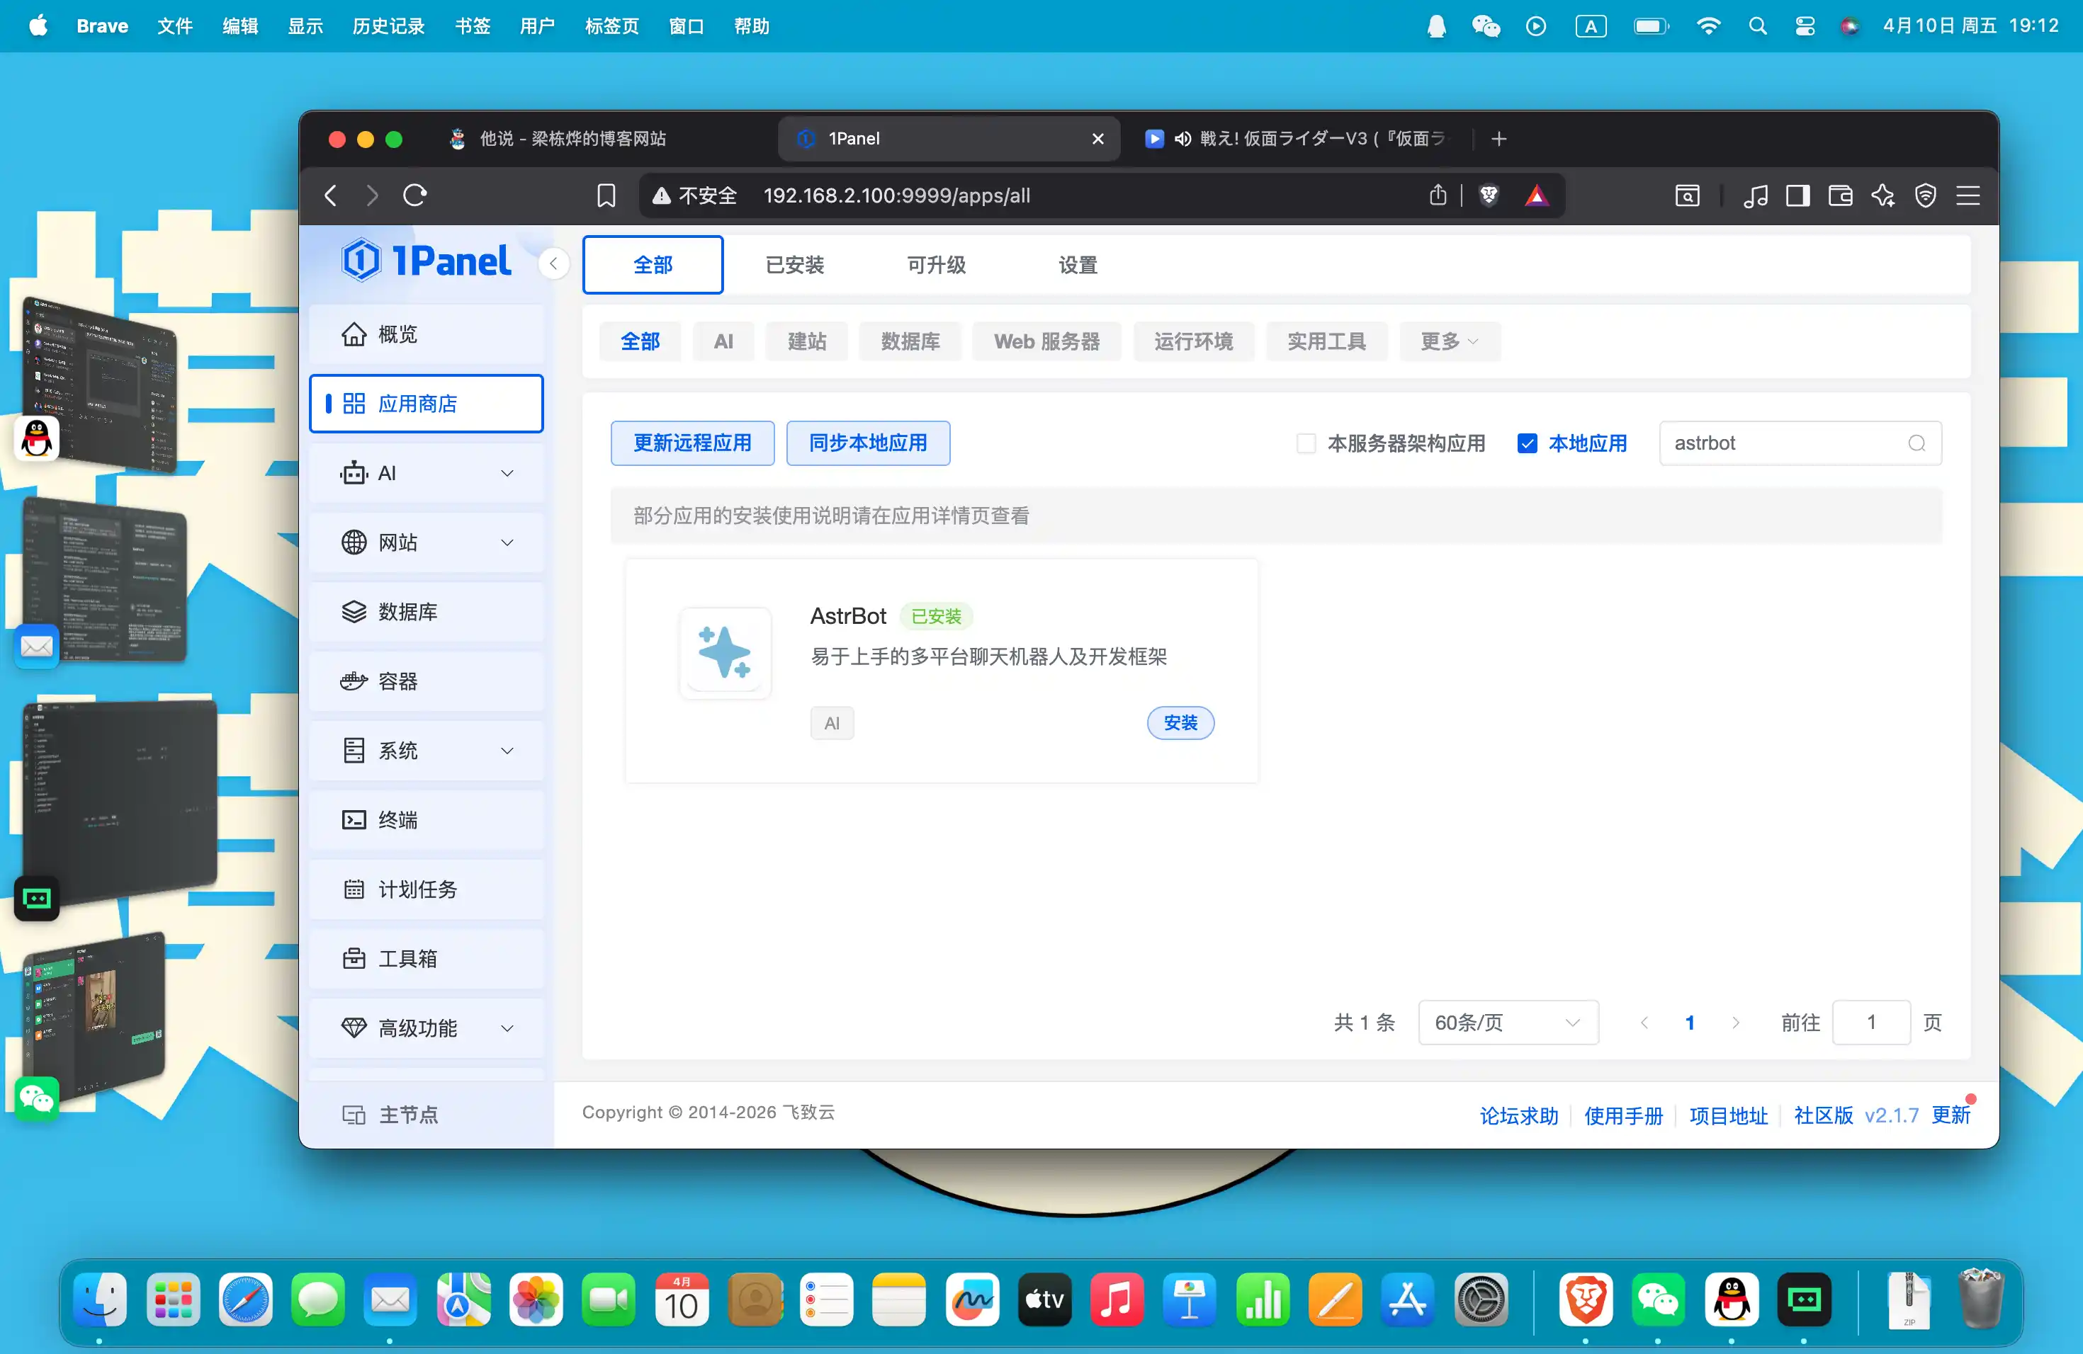2083x1354 pixels.
Task: Enable 本服务器架构应用 checkbox
Action: tap(1306, 443)
